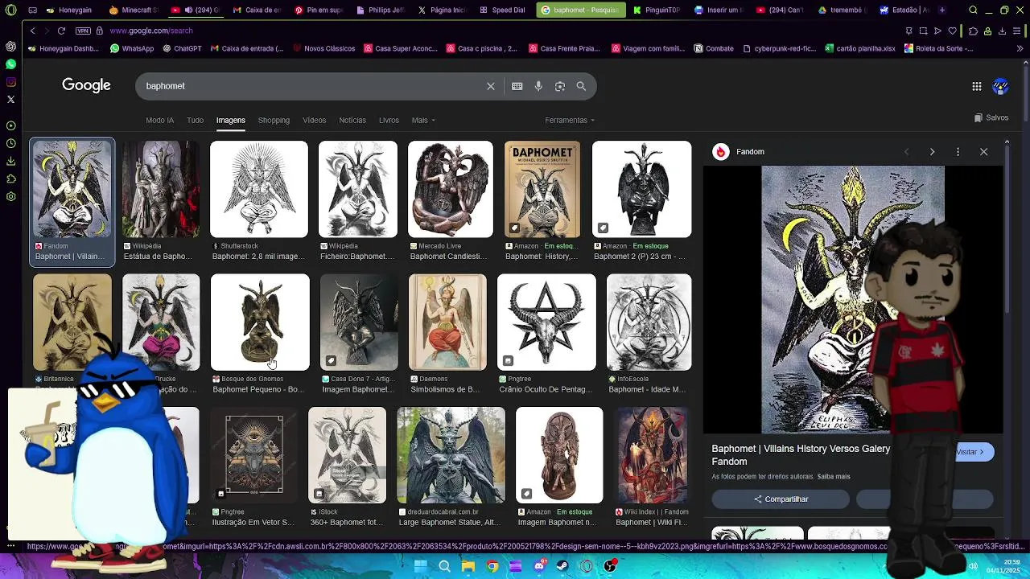Close the image preview panel
The width and height of the screenshot is (1030, 579).
(983, 151)
